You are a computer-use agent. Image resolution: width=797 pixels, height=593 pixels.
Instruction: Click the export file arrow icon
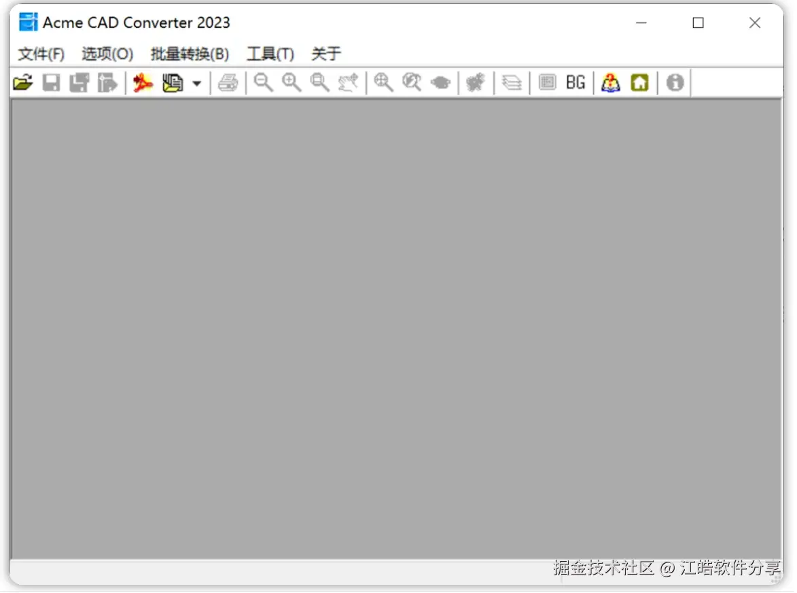point(107,82)
